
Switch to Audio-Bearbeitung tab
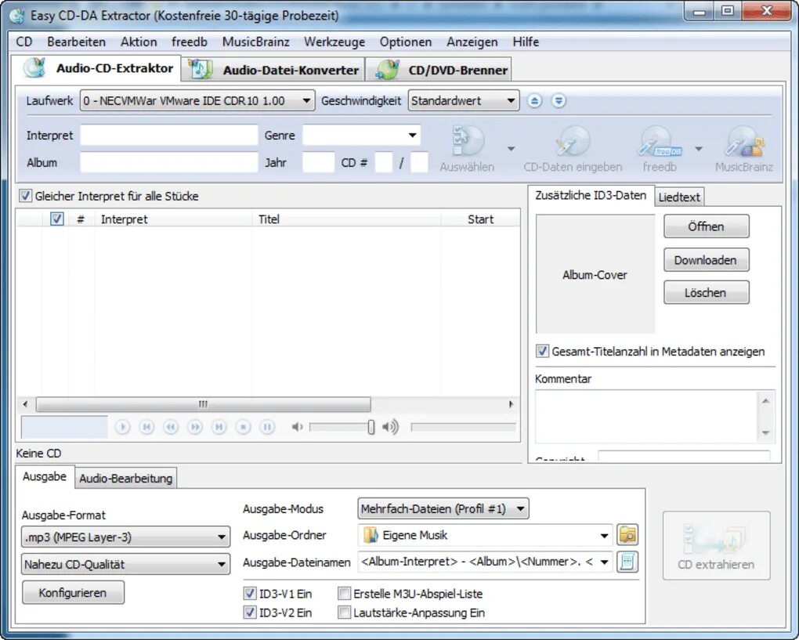pyautogui.click(x=126, y=478)
